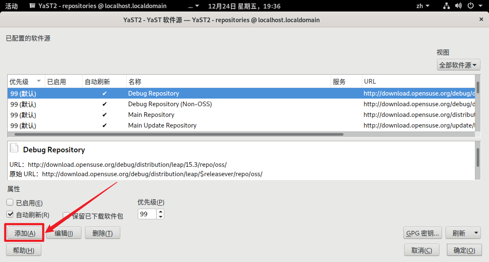Screen dimensions: 489x262
Task: Click the 帮助(H) button
Action: coord(24,250)
